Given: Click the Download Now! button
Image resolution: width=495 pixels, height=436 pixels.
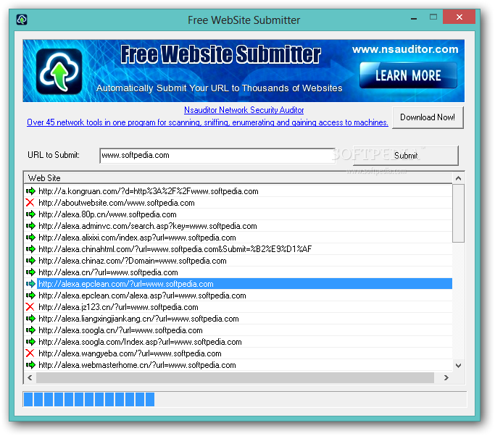Looking at the screenshot, I should 428,117.
